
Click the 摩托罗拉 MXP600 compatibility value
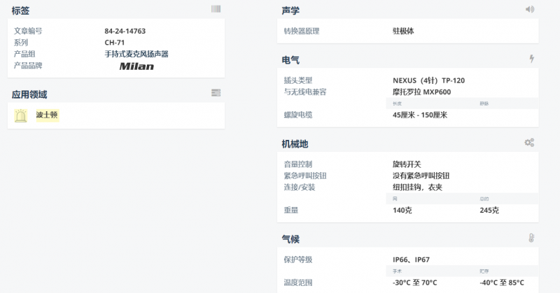(x=423, y=92)
